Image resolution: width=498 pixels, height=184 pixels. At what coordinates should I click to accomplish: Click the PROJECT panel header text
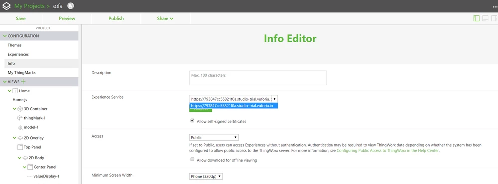(x=43, y=28)
